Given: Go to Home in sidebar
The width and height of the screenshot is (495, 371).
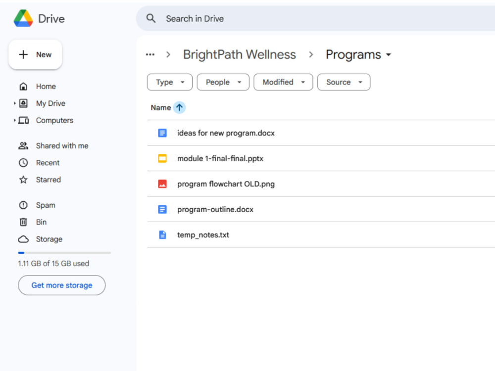Looking at the screenshot, I should [46, 87].
